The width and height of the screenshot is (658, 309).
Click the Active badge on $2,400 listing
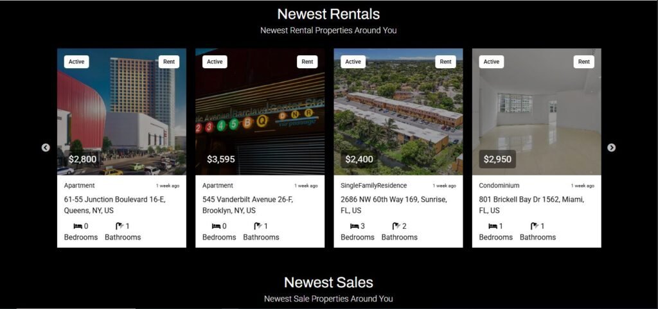tap(353, 62)
